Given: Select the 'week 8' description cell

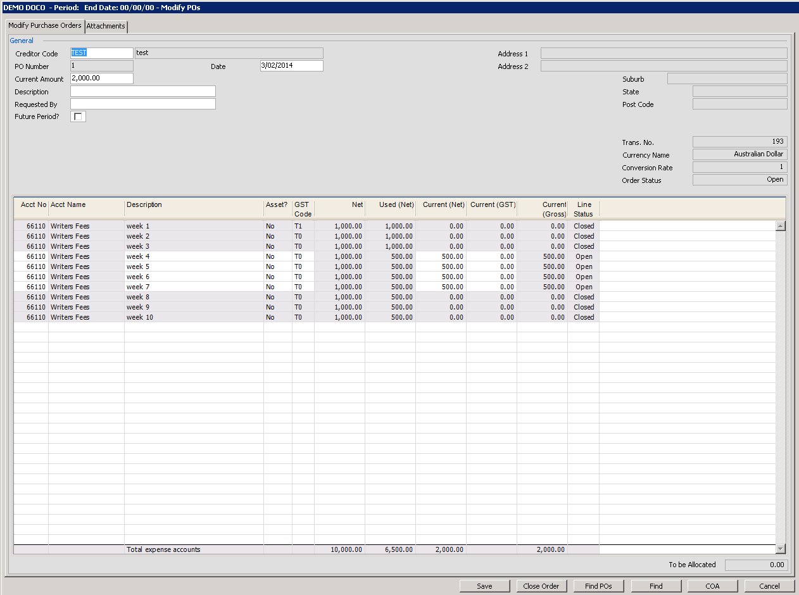Looking at the screenshot, I should pyautogui.click(x=194, y=297).
